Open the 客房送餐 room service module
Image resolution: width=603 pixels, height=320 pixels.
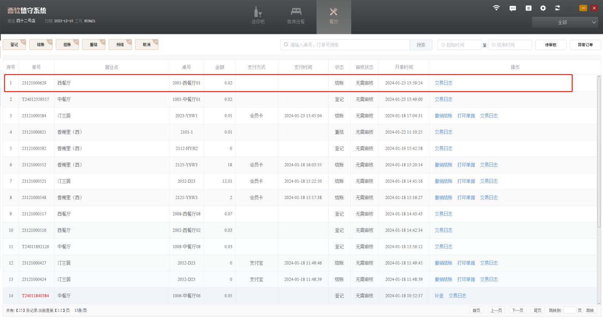[296, 16]
